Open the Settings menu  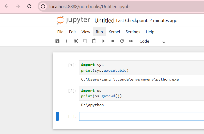coord(133,32)
